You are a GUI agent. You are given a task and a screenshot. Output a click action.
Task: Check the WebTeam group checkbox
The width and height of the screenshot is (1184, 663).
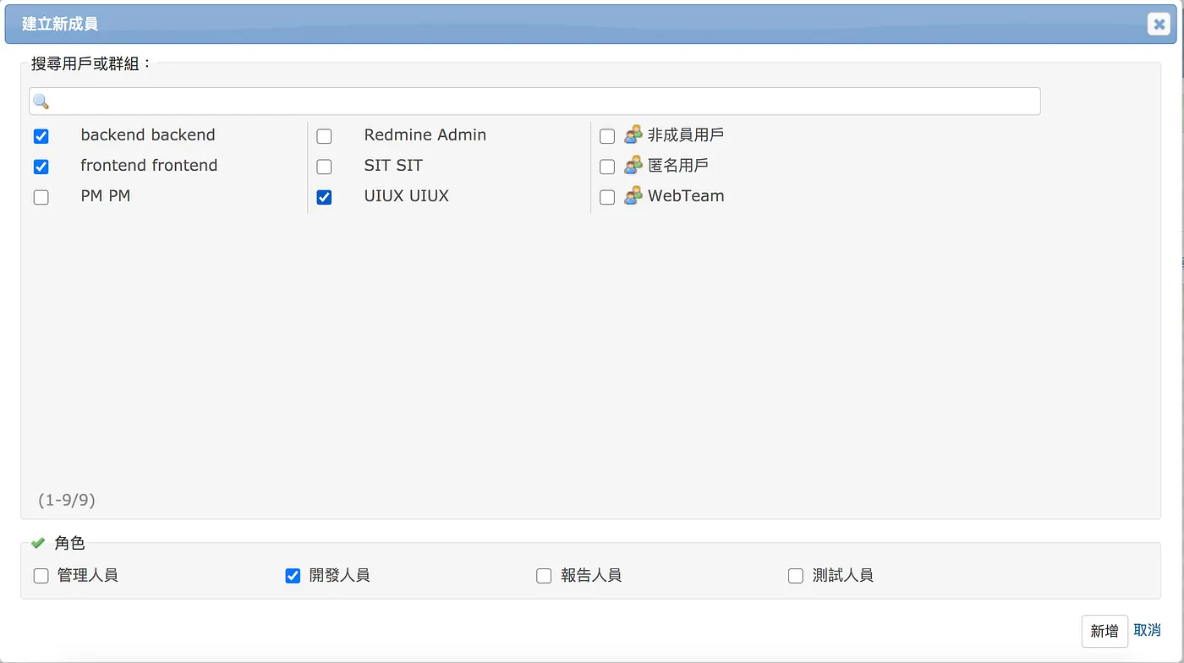tap(607, 197)
